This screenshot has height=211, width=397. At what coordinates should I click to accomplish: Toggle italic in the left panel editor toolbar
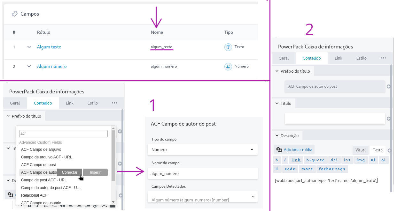(38, 206)
